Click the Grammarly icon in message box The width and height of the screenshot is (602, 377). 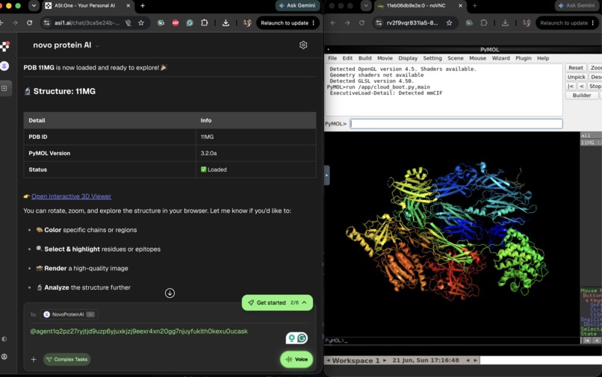click(x=302, y=338)
